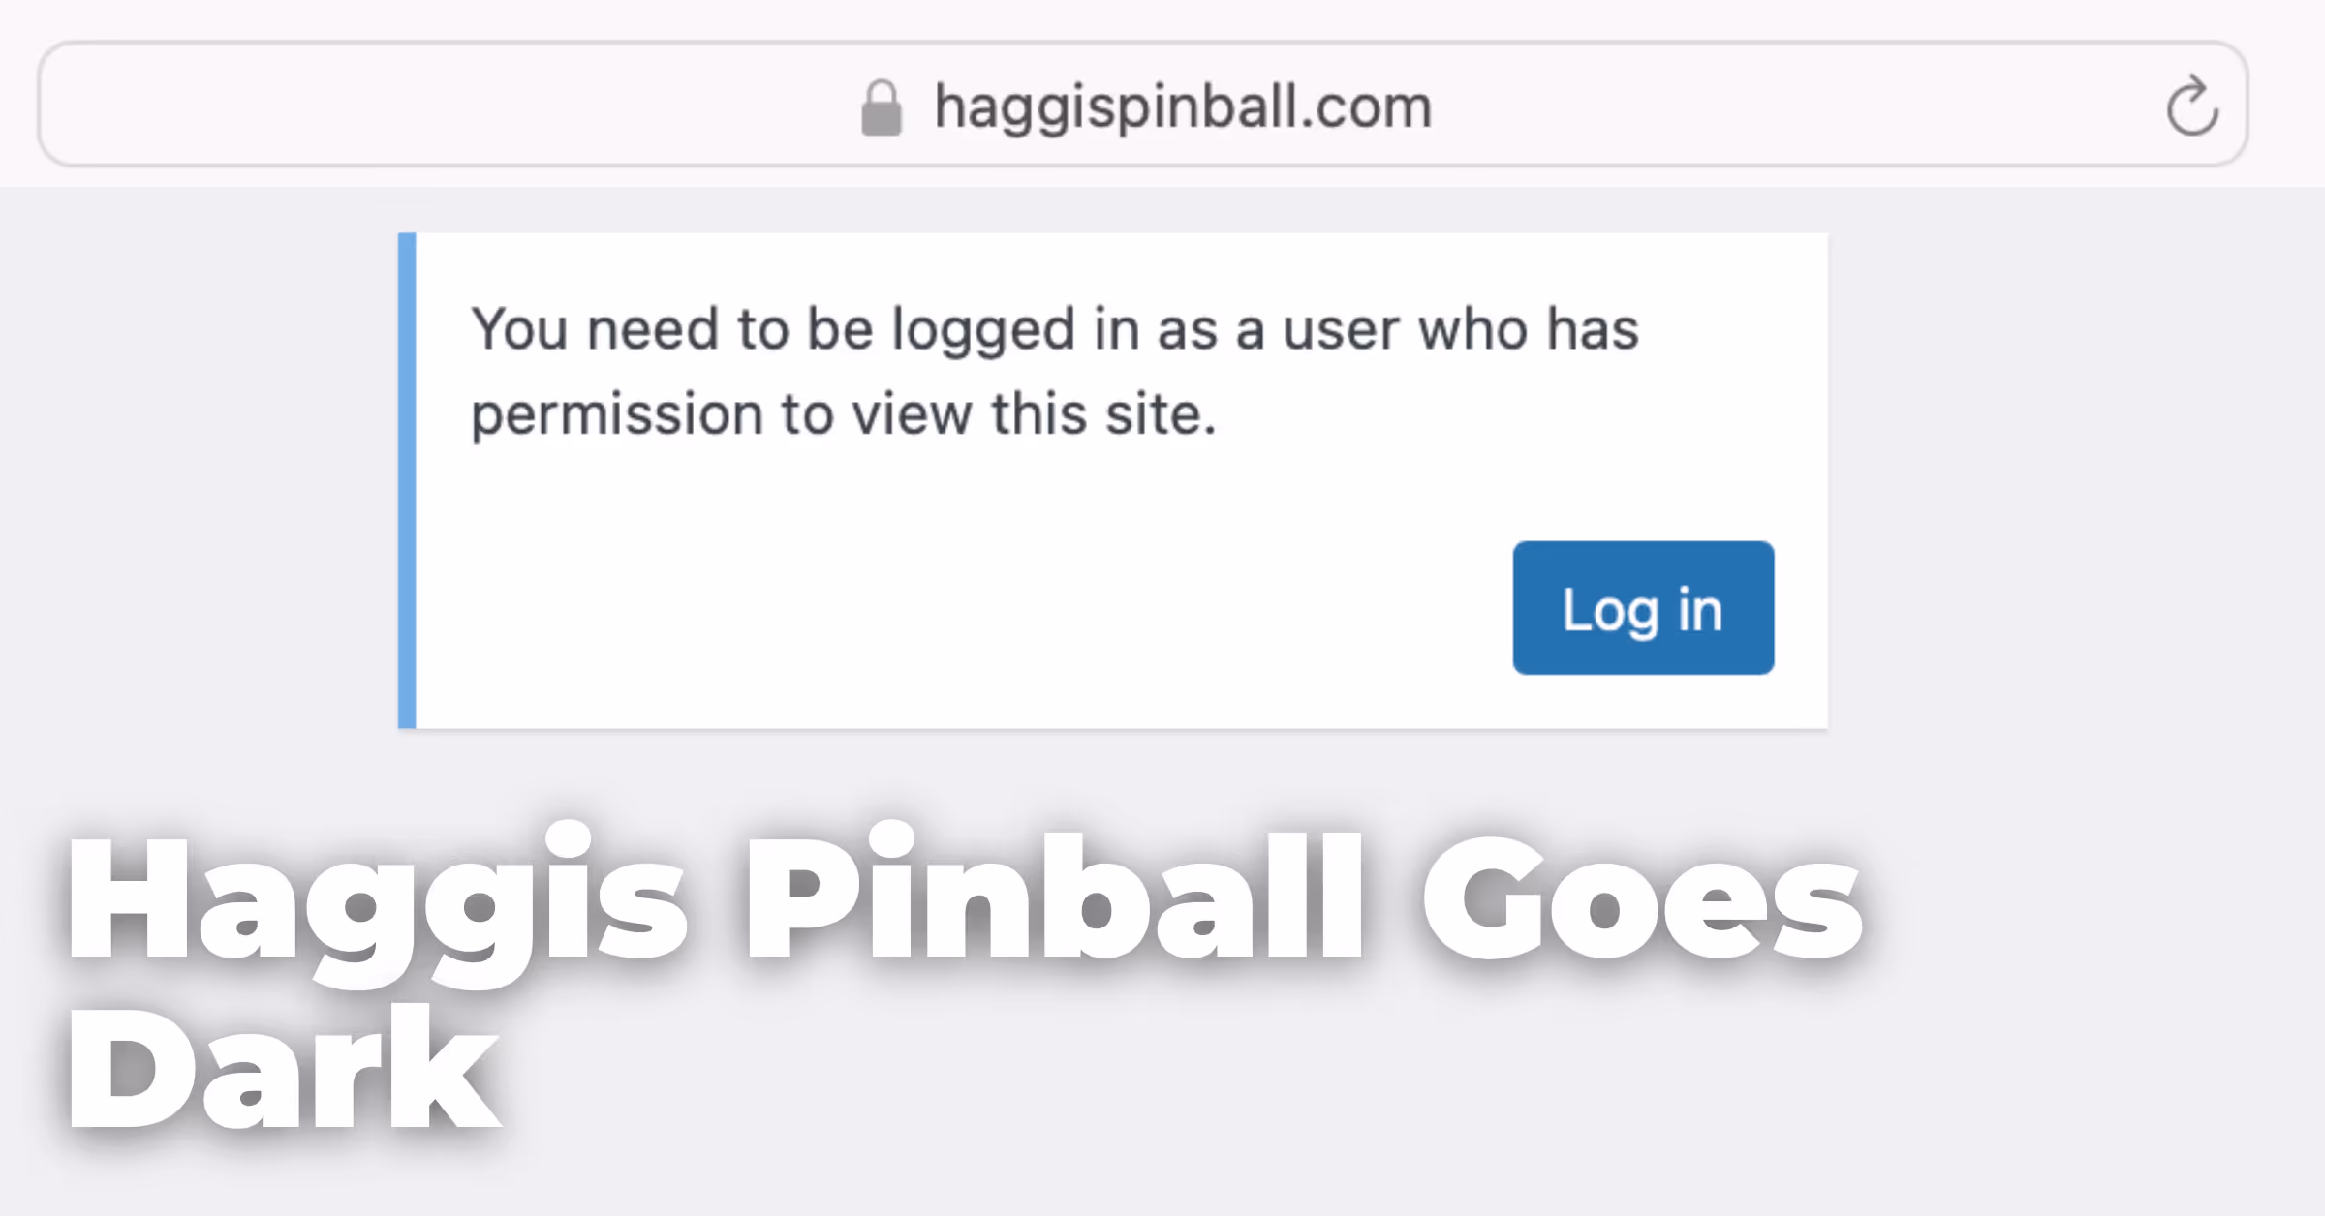Select the haggispinball.com URL text
This screenshot has height=1216, width=2325.
pyautogui.click(x=1183, y=106)
